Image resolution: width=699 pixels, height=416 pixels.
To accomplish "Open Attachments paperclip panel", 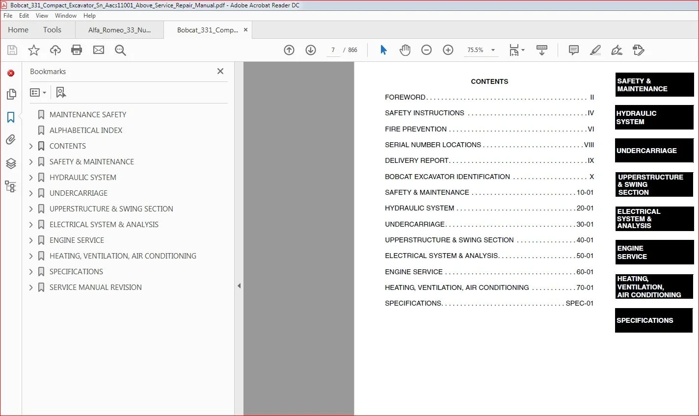I will (x=11, y=140).
